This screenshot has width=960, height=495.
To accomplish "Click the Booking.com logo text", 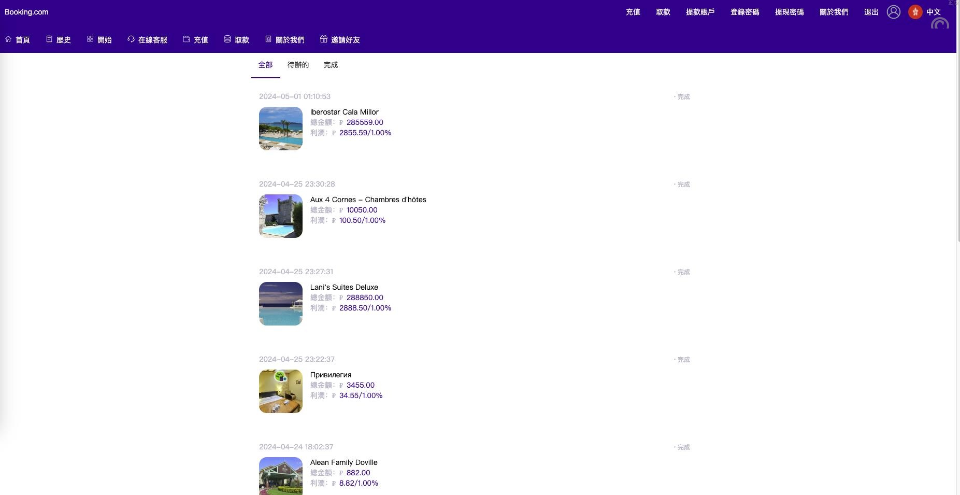I will [26, 12].
